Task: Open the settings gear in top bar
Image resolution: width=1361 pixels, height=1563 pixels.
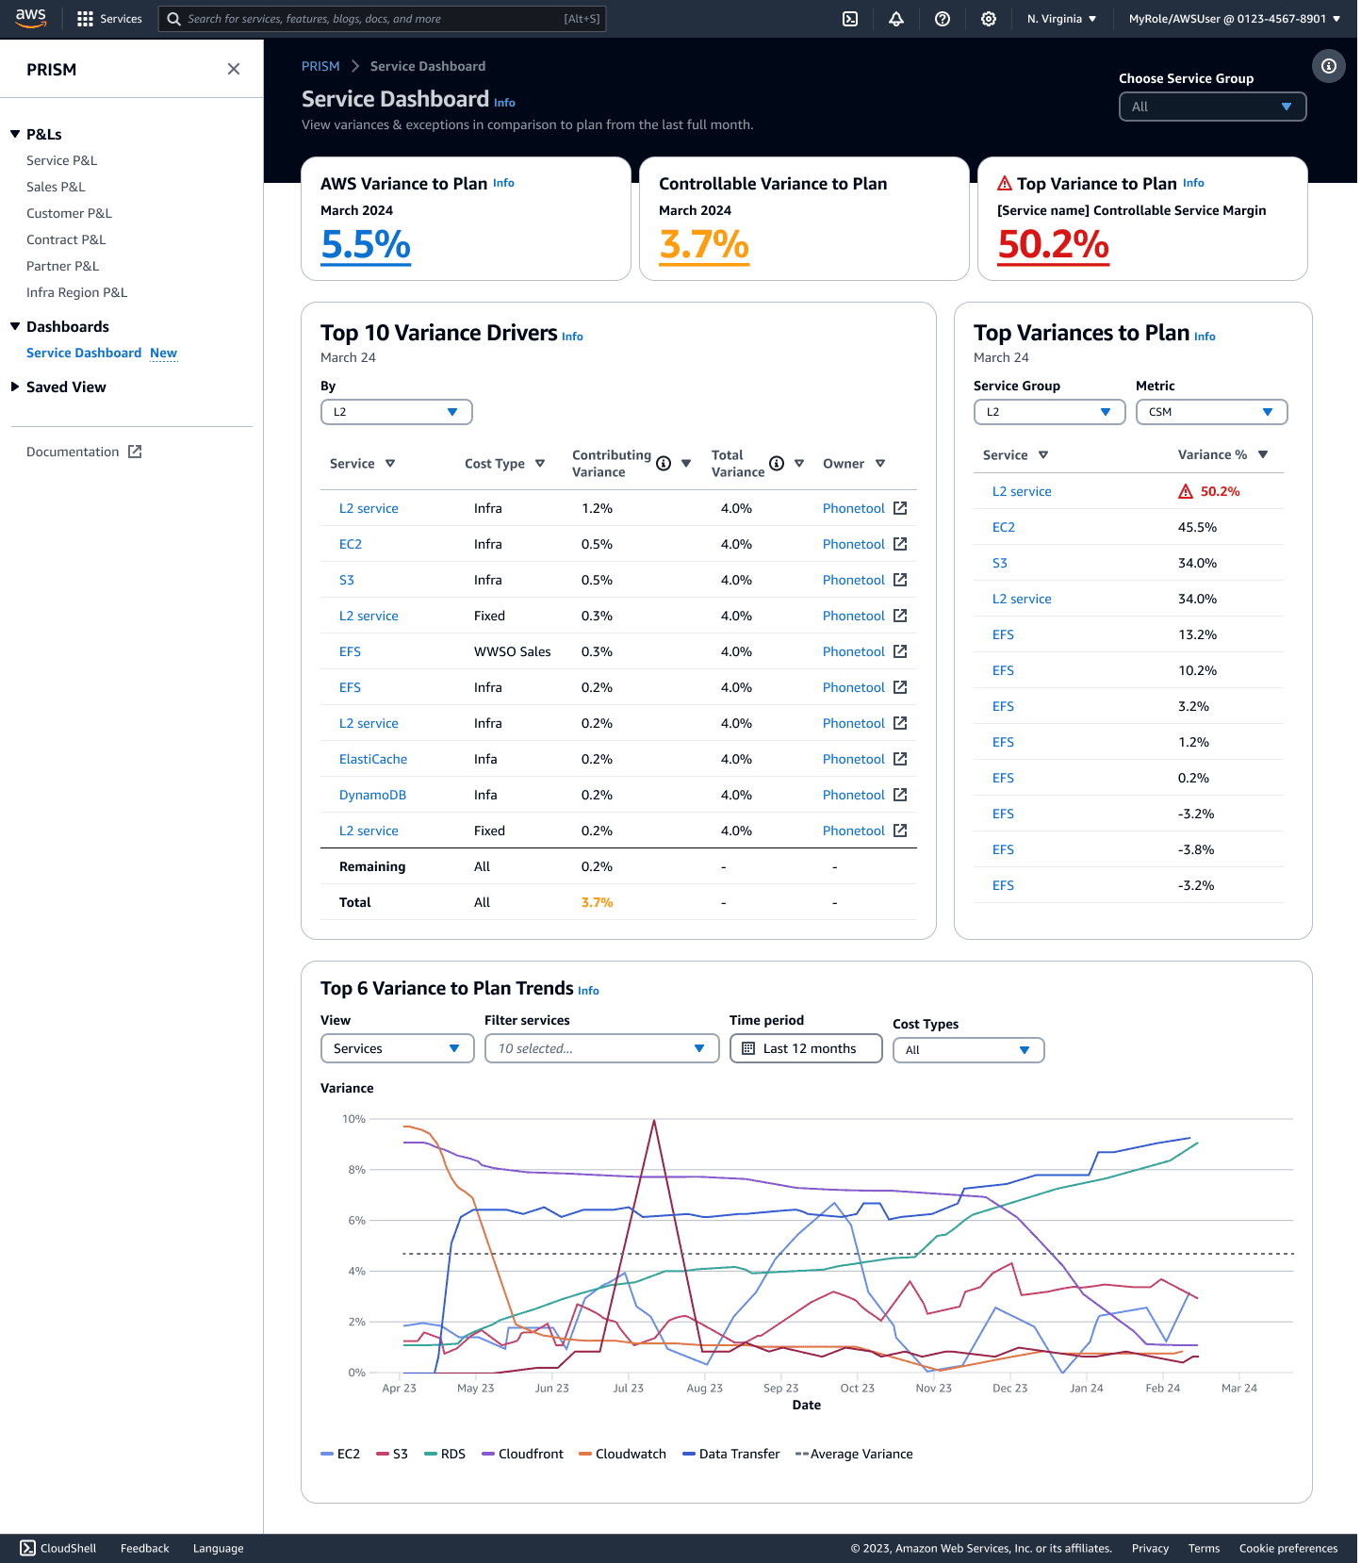Action: tap(989, 19)
